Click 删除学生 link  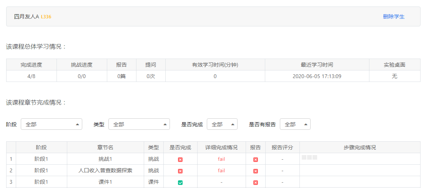[394, 16]
